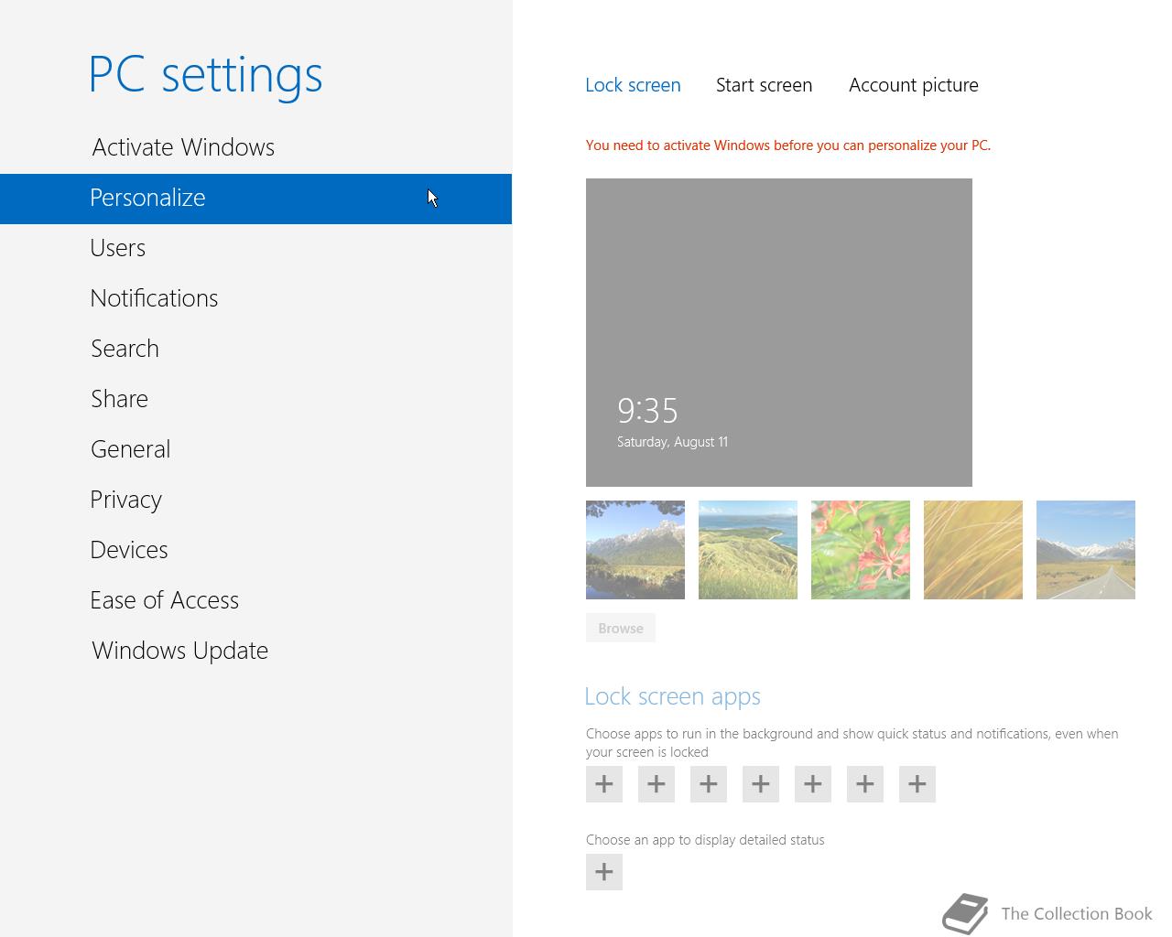Viewport: 1172px width, 937px height.
Task: Click the large lock screen preview showing 9:35
Action: [779, 332]
